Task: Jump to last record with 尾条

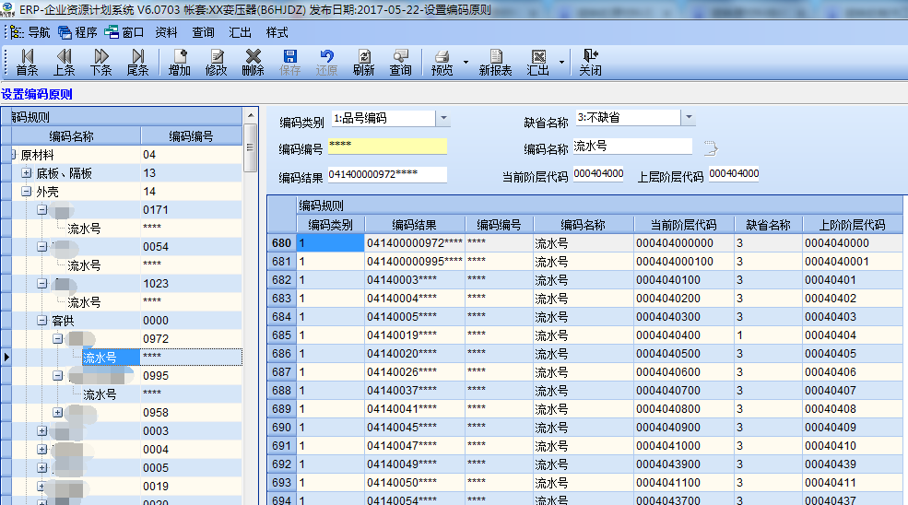Action: 138,63
